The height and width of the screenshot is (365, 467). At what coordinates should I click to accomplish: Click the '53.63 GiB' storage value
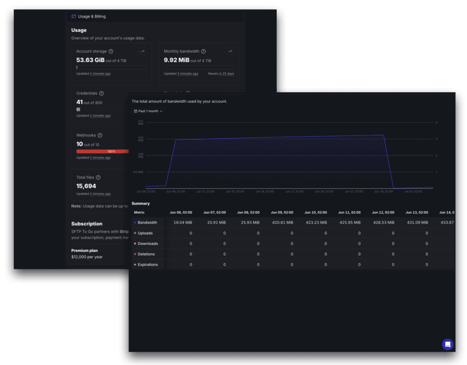pyautogui.click(x=90, y=60)
